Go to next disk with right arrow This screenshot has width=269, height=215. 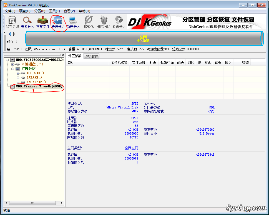(14, 34)
